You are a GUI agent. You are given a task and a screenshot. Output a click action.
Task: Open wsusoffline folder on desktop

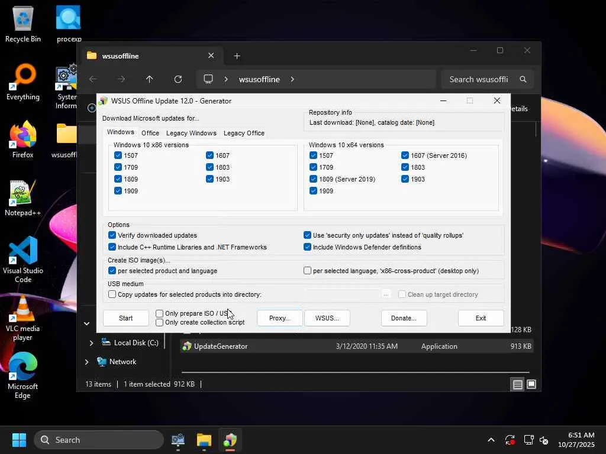(66, 141)
